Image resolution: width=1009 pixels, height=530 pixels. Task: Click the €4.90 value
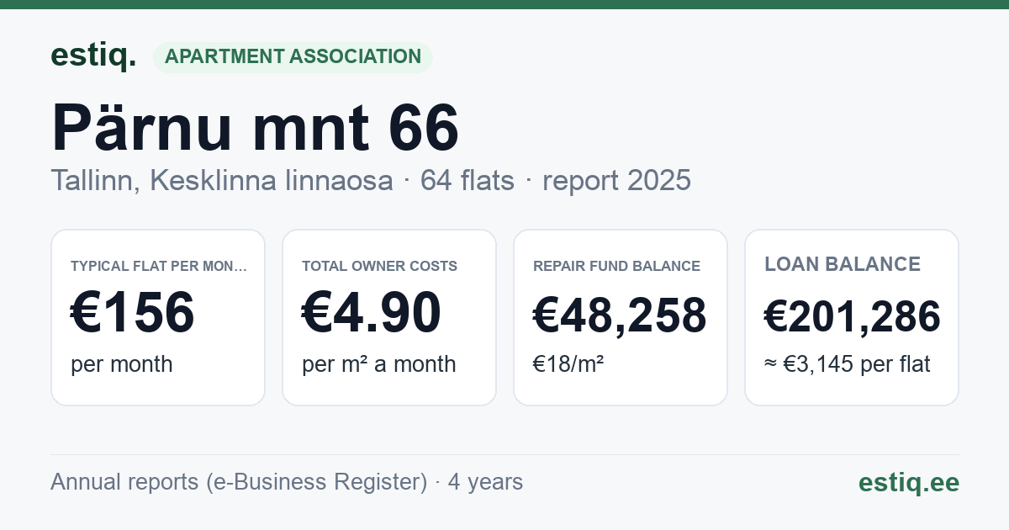tap(372, 312)
